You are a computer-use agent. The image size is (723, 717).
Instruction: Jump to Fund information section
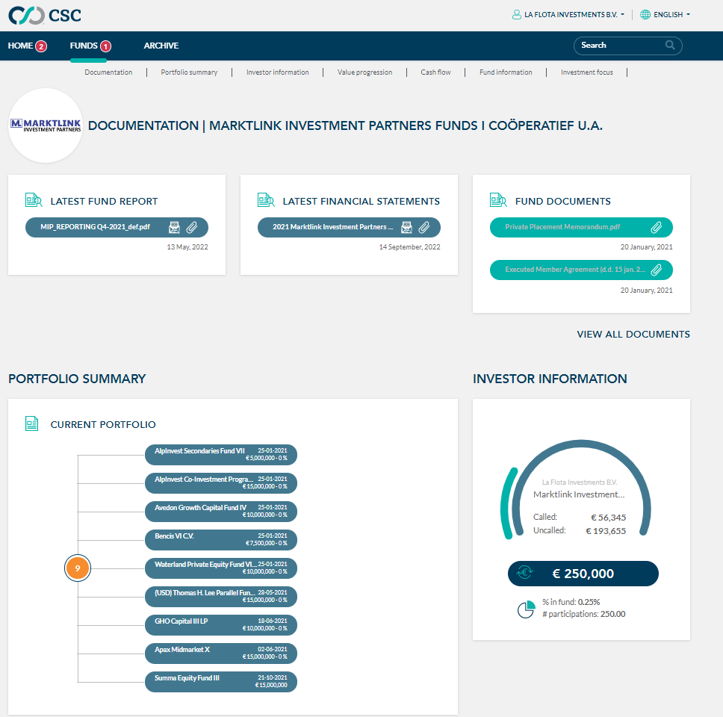pyautogui.click(x=506, y=72)
